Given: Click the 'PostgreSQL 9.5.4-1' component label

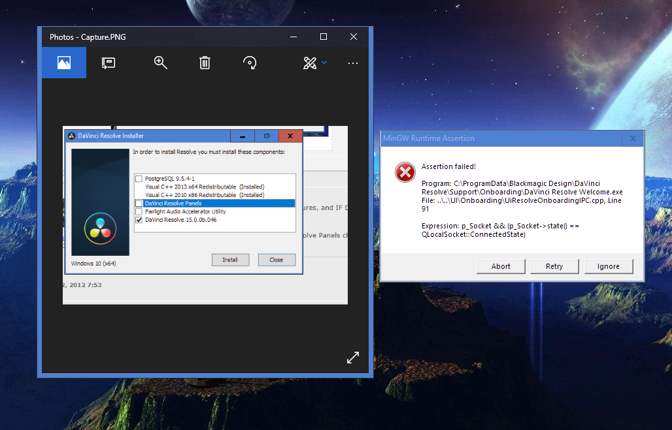Looking at the screenshot, I should point(170,179).
